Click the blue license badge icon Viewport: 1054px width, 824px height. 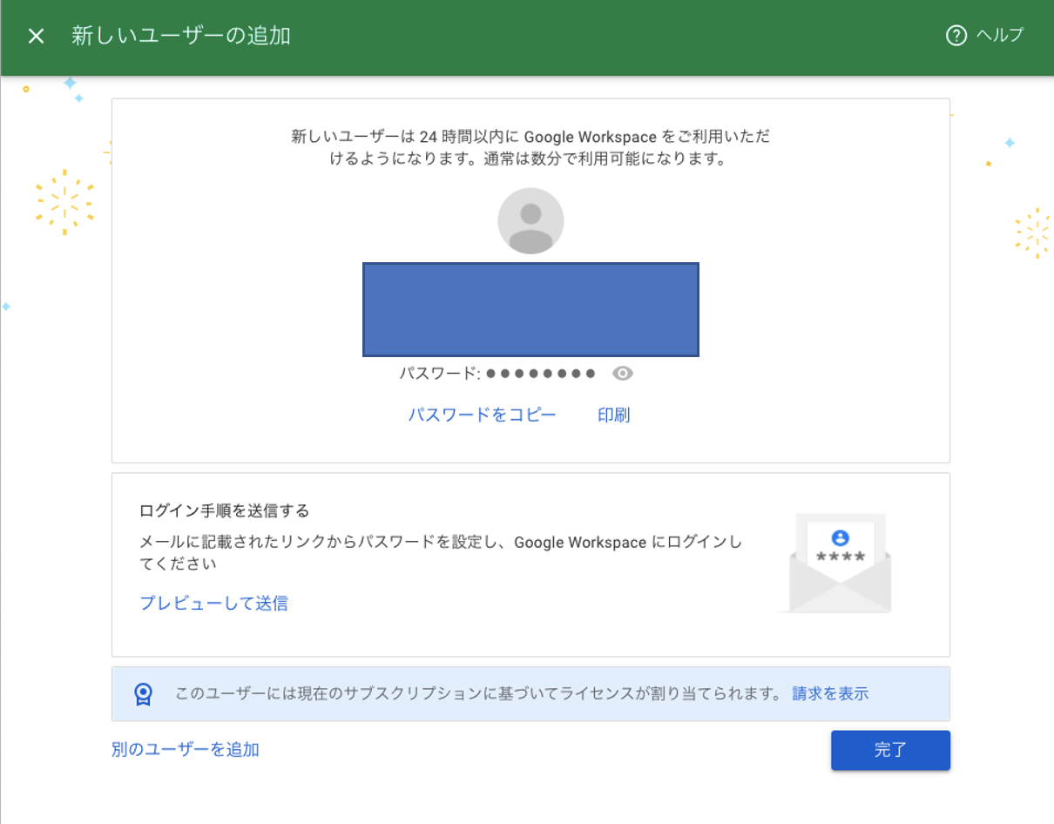coord(143,694)
